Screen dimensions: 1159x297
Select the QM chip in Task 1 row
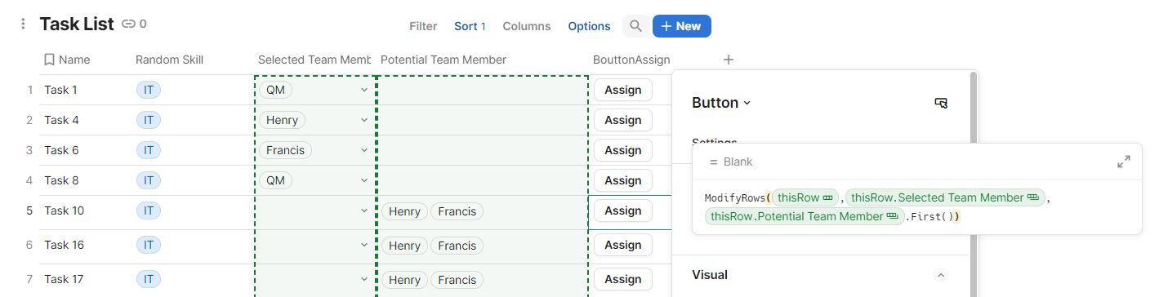pos(275,90)
